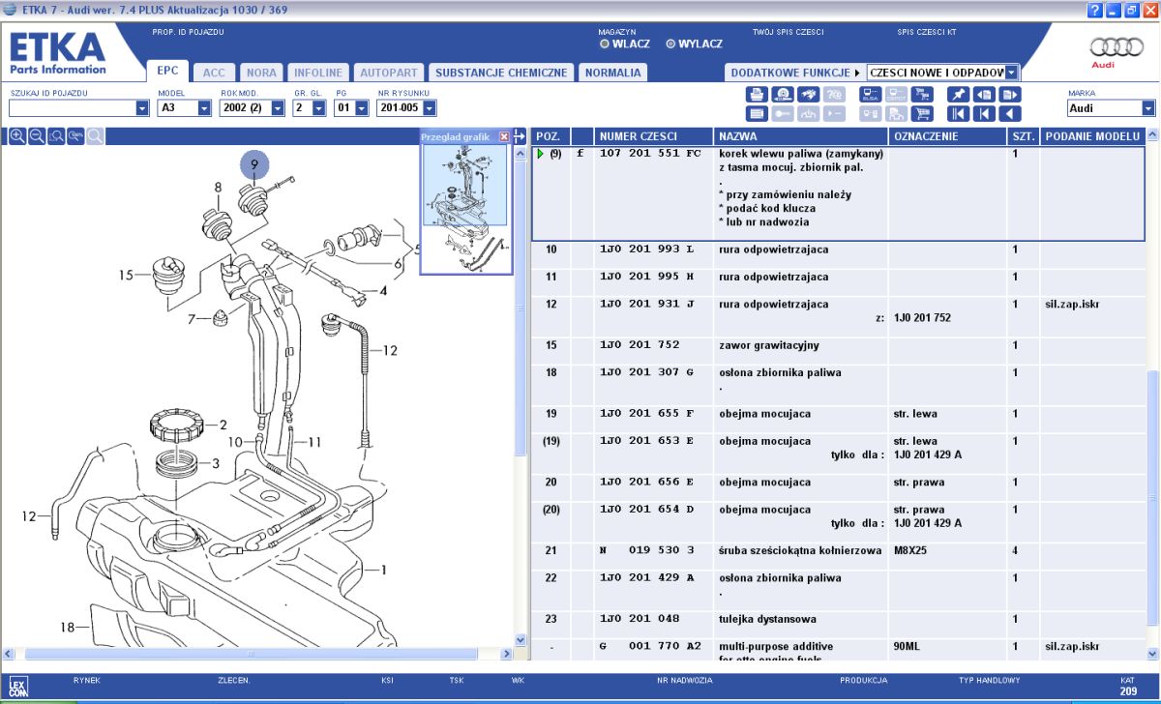Open the NORMALIA tab

[x=613, y=73]
